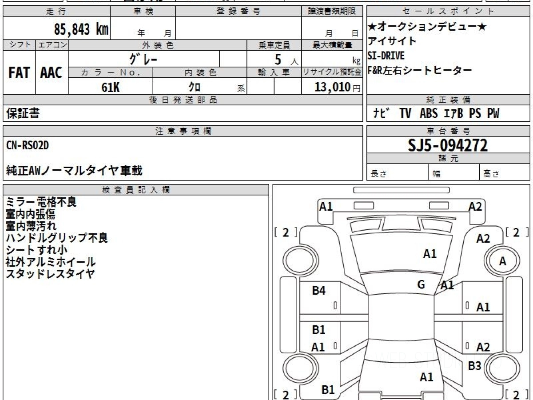Click the リサイクル預託金 header
This screenshot has height=400, width=533.
[332, 72]
